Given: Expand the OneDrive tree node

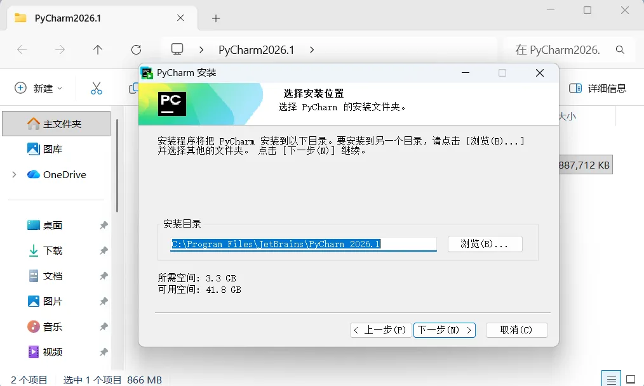Looking at the screenshot, I should [15, 174].
